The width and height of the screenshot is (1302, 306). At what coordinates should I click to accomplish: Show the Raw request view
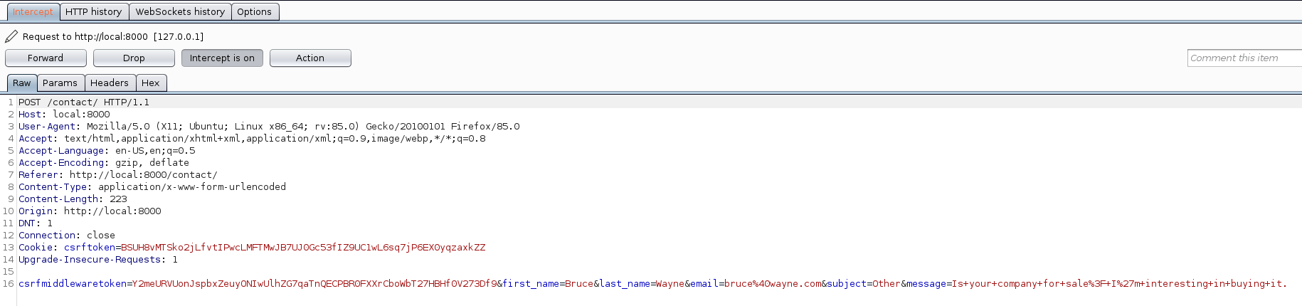click(22, 83)
